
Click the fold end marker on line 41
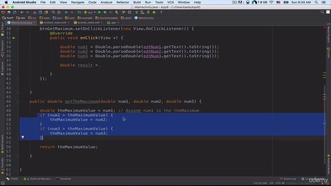19,79
